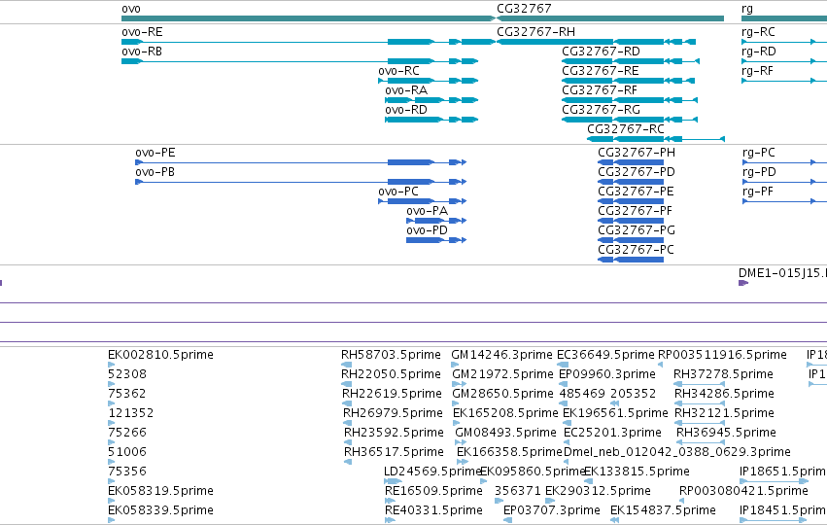Image resolution: width=827 pixels, height=525 pixels.
Task: Click the IP18651.5prime EST feature
Action: 774,481
